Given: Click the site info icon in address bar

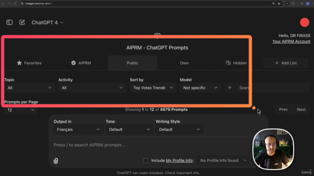Looking at the screenshot, I should pyautogui.click(x=22, y=3).
